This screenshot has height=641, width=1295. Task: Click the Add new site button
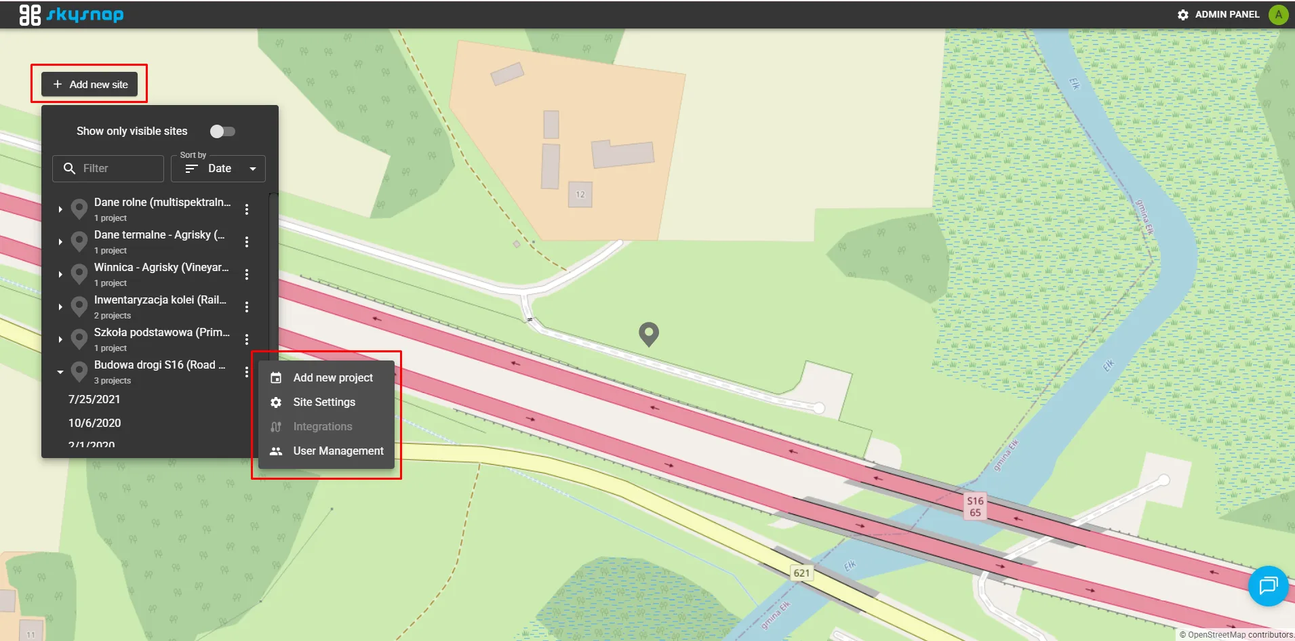click(89, 85)
